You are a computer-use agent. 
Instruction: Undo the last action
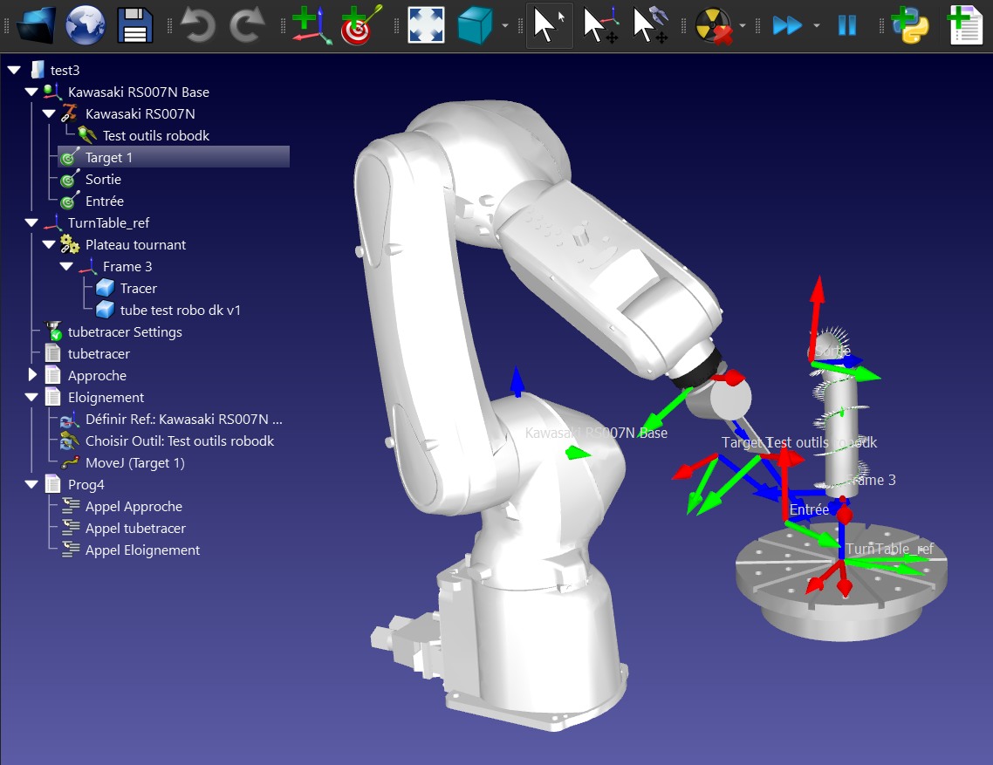(x=197, y=25)
